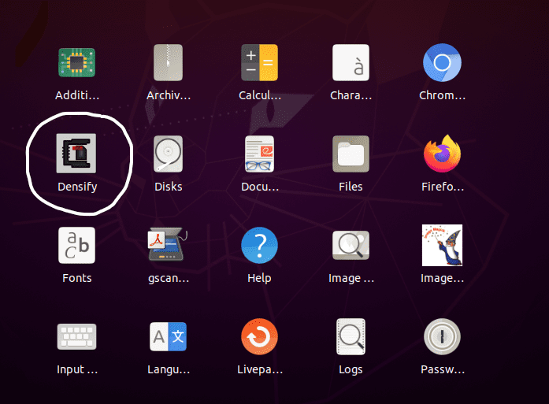Viewport: 549px width, 404px height.
Task: Click the "Additi…" label text
Action: pyautogui.click(x=77, y=95)
